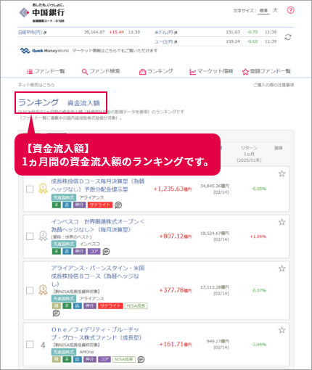
Task: Select +377.78億円 inflow value
Action: tap(176, 290)
